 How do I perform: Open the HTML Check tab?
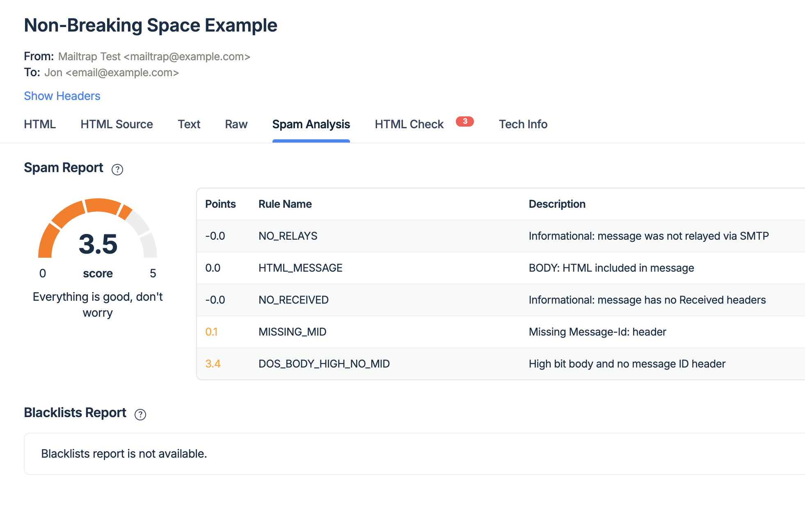pos(409,124)
